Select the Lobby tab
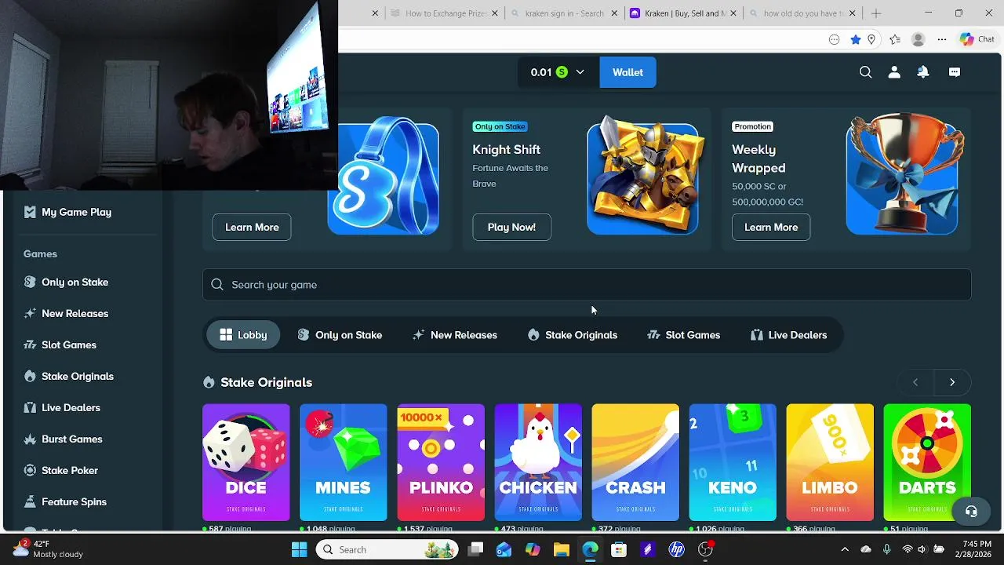This screenshot has width=1004, height=565. 243,335
